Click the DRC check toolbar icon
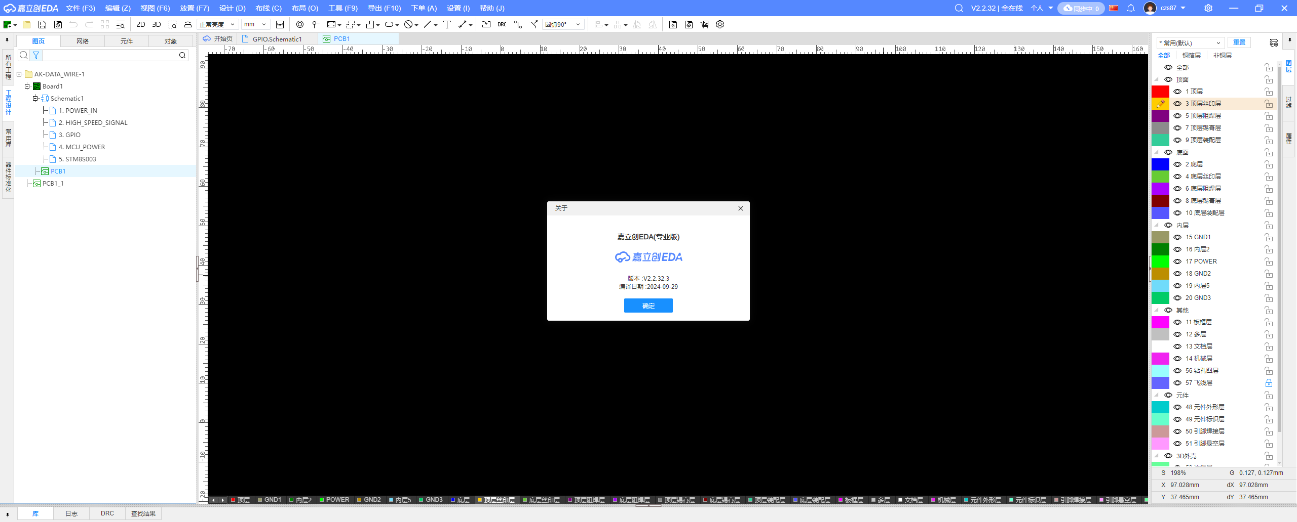 (502, 24)
